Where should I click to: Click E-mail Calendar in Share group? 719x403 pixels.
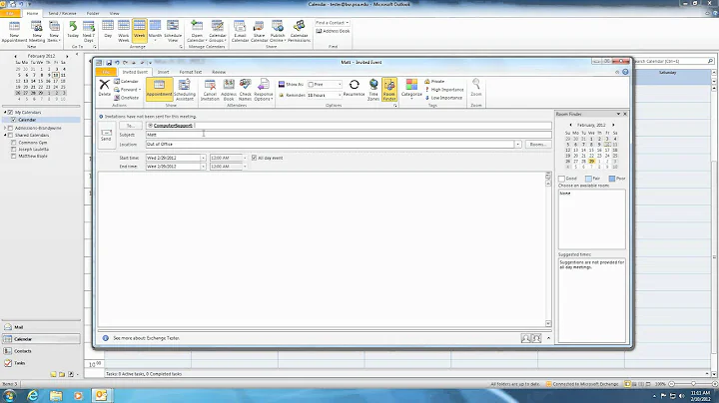click(240, 31)
